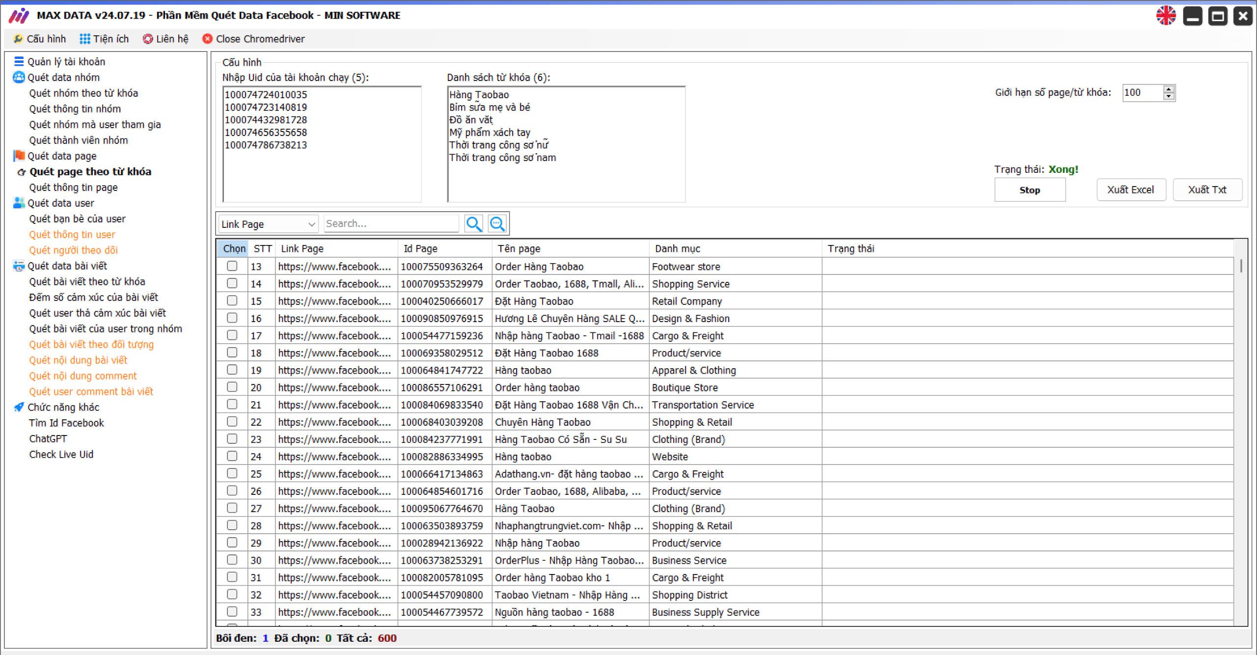The height and width of the screenshot is (655, 1257).
Task: Decrease the page limit spinner value
Action: tap(1169, 96)
